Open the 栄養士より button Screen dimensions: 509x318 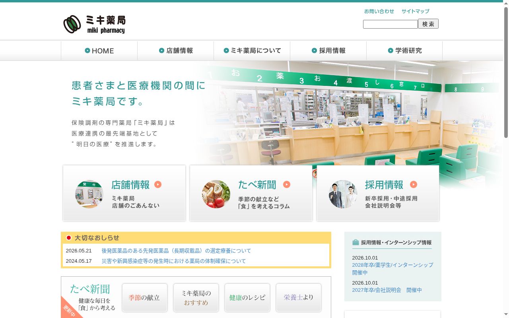point(298,297)
